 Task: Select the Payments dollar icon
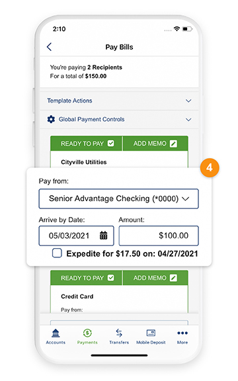87,333
